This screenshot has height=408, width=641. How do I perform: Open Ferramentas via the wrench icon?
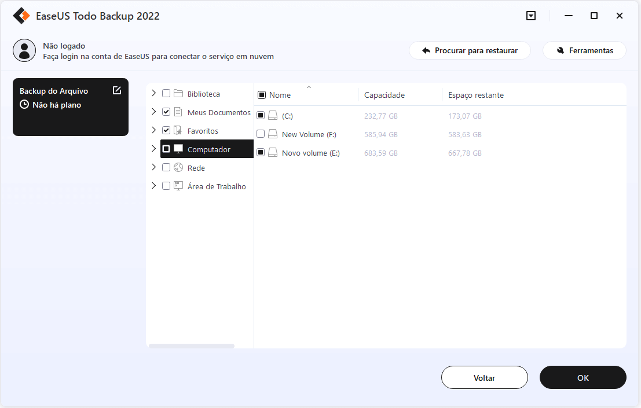tap(558, 50)
